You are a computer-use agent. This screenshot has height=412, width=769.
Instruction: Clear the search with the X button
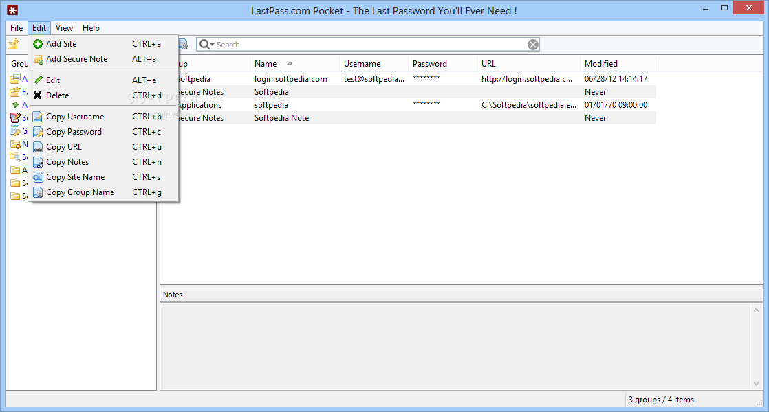533,45
